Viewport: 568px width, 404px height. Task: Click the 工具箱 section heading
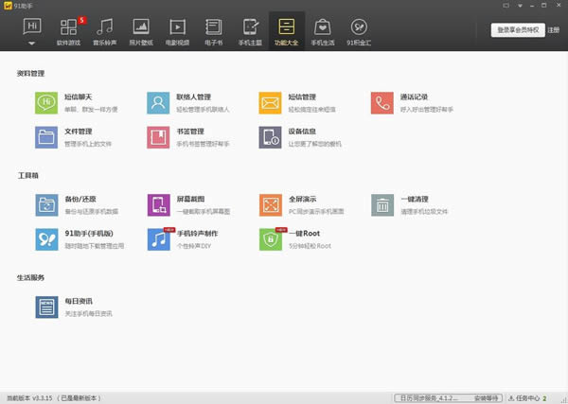tap(28, 176)
